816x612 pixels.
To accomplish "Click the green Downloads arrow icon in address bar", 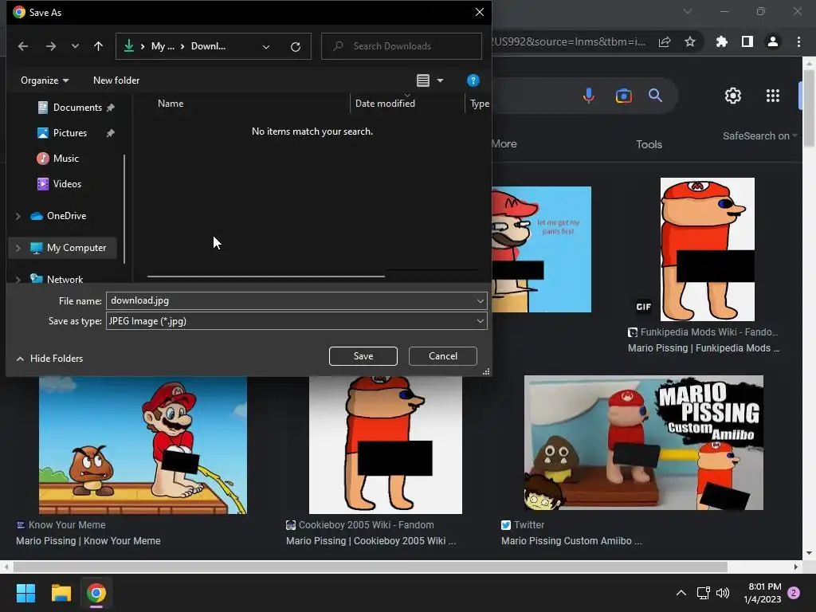I will [x=128, y=45].
